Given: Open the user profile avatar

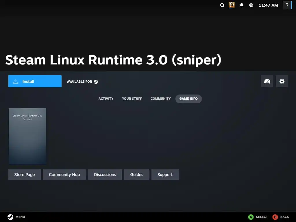Looking at the screenshot, I should point(232,5).
